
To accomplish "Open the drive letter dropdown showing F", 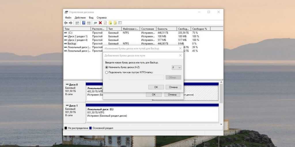I will 176,67.
